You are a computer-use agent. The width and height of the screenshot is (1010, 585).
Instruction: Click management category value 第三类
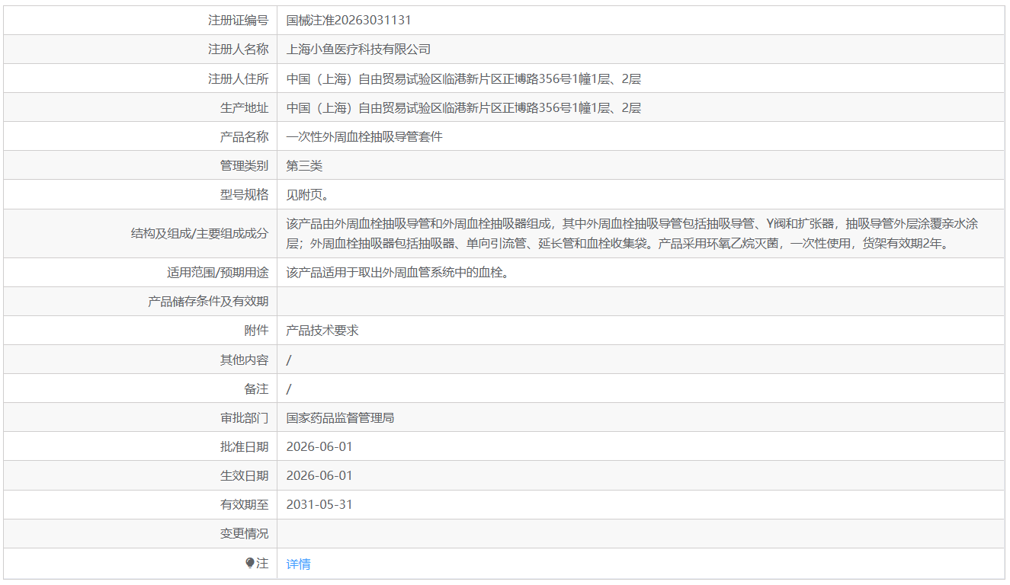[304, 166]
